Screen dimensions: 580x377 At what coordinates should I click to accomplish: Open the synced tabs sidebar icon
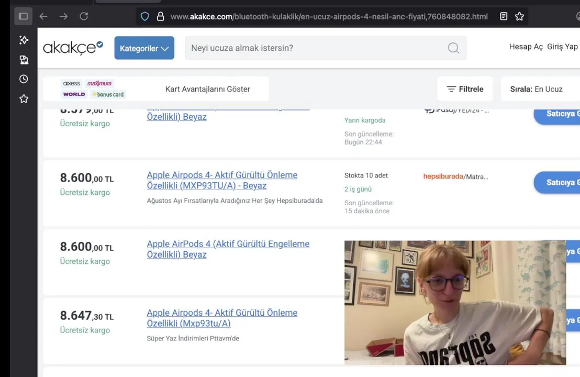click(x=24, y=60)
